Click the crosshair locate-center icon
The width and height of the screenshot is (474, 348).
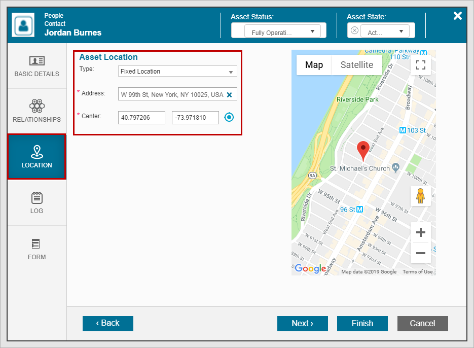[229, 118]
